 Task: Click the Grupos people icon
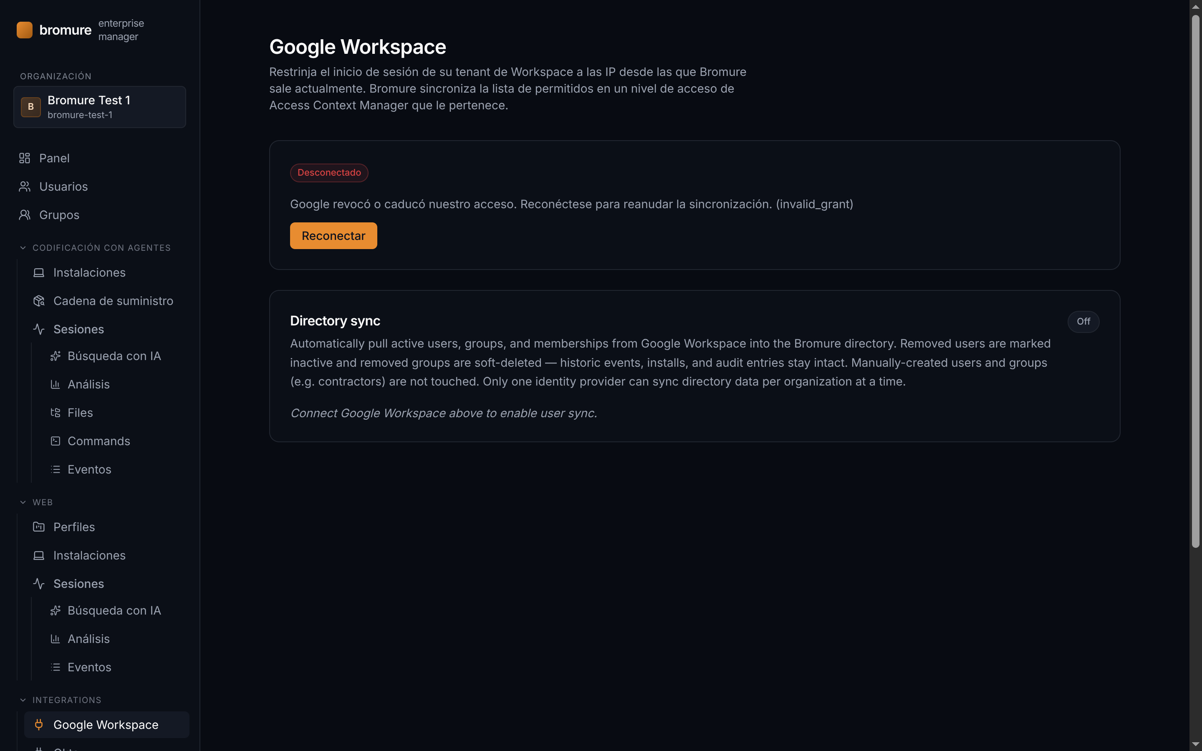(24, 214)
